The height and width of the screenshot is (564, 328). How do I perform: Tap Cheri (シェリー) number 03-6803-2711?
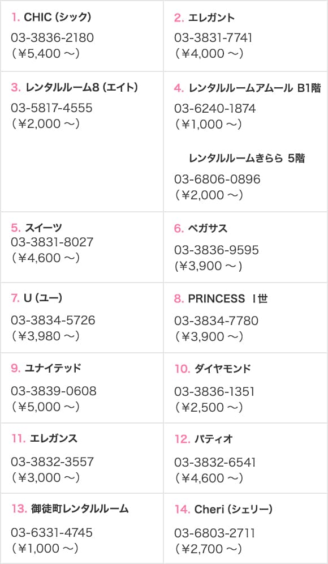214,533
